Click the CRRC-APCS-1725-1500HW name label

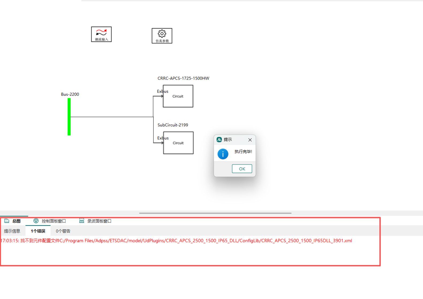pyautogui.click(x=183, y=78)
